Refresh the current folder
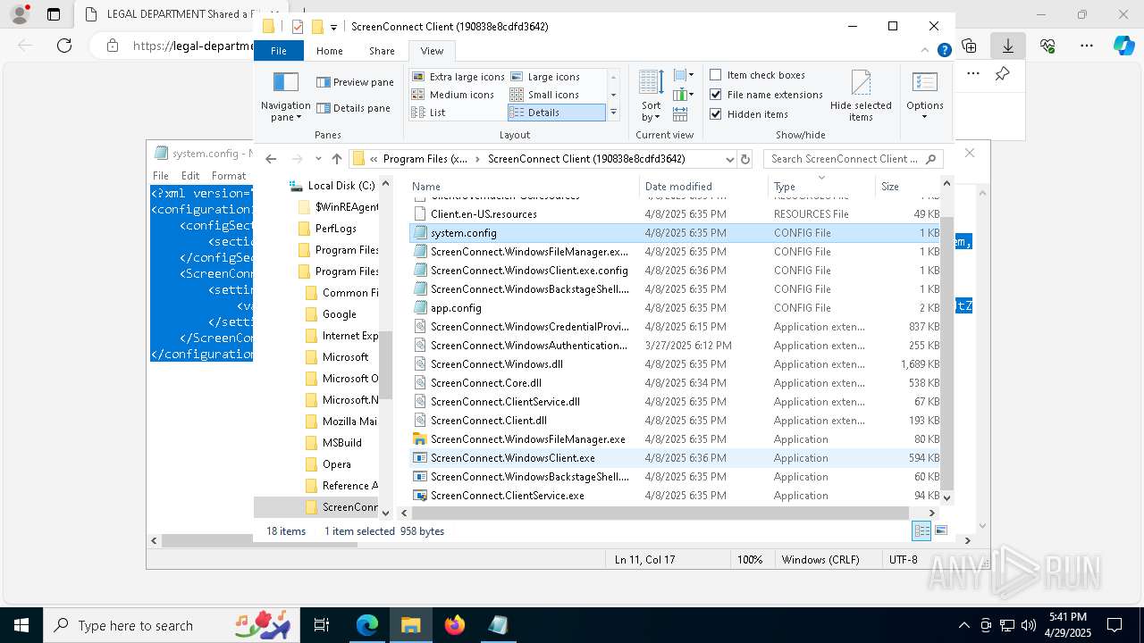The image size is (1144, 643). point(745,159)
